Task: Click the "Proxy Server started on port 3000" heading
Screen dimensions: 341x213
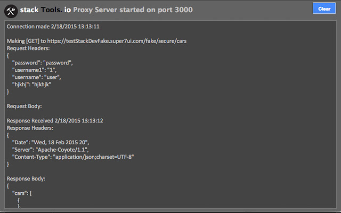Action: [133, 10]
